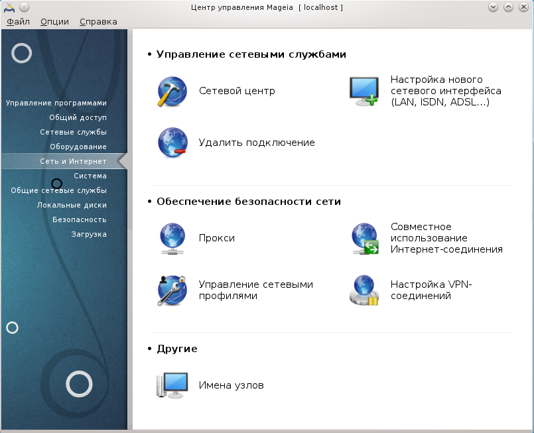Screen dimensions: 534x433
Task: Click the host names computer icon
Action: 172,385
